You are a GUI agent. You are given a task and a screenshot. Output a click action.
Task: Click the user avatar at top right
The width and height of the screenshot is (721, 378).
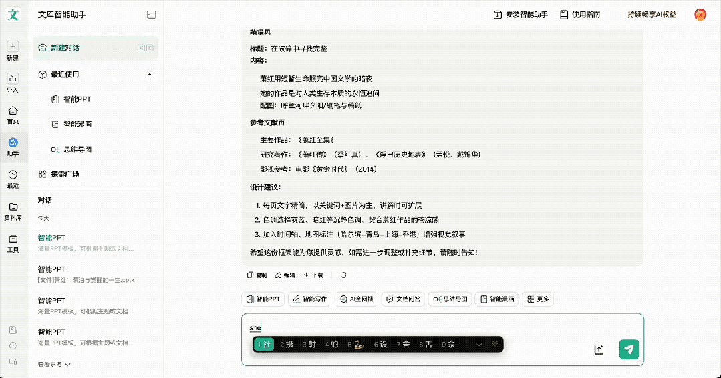point(700,15)
